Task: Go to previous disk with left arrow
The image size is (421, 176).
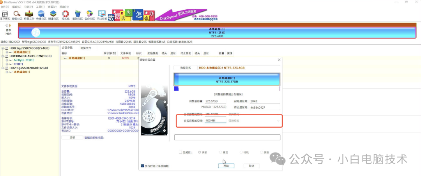Action: coord(7,25)
